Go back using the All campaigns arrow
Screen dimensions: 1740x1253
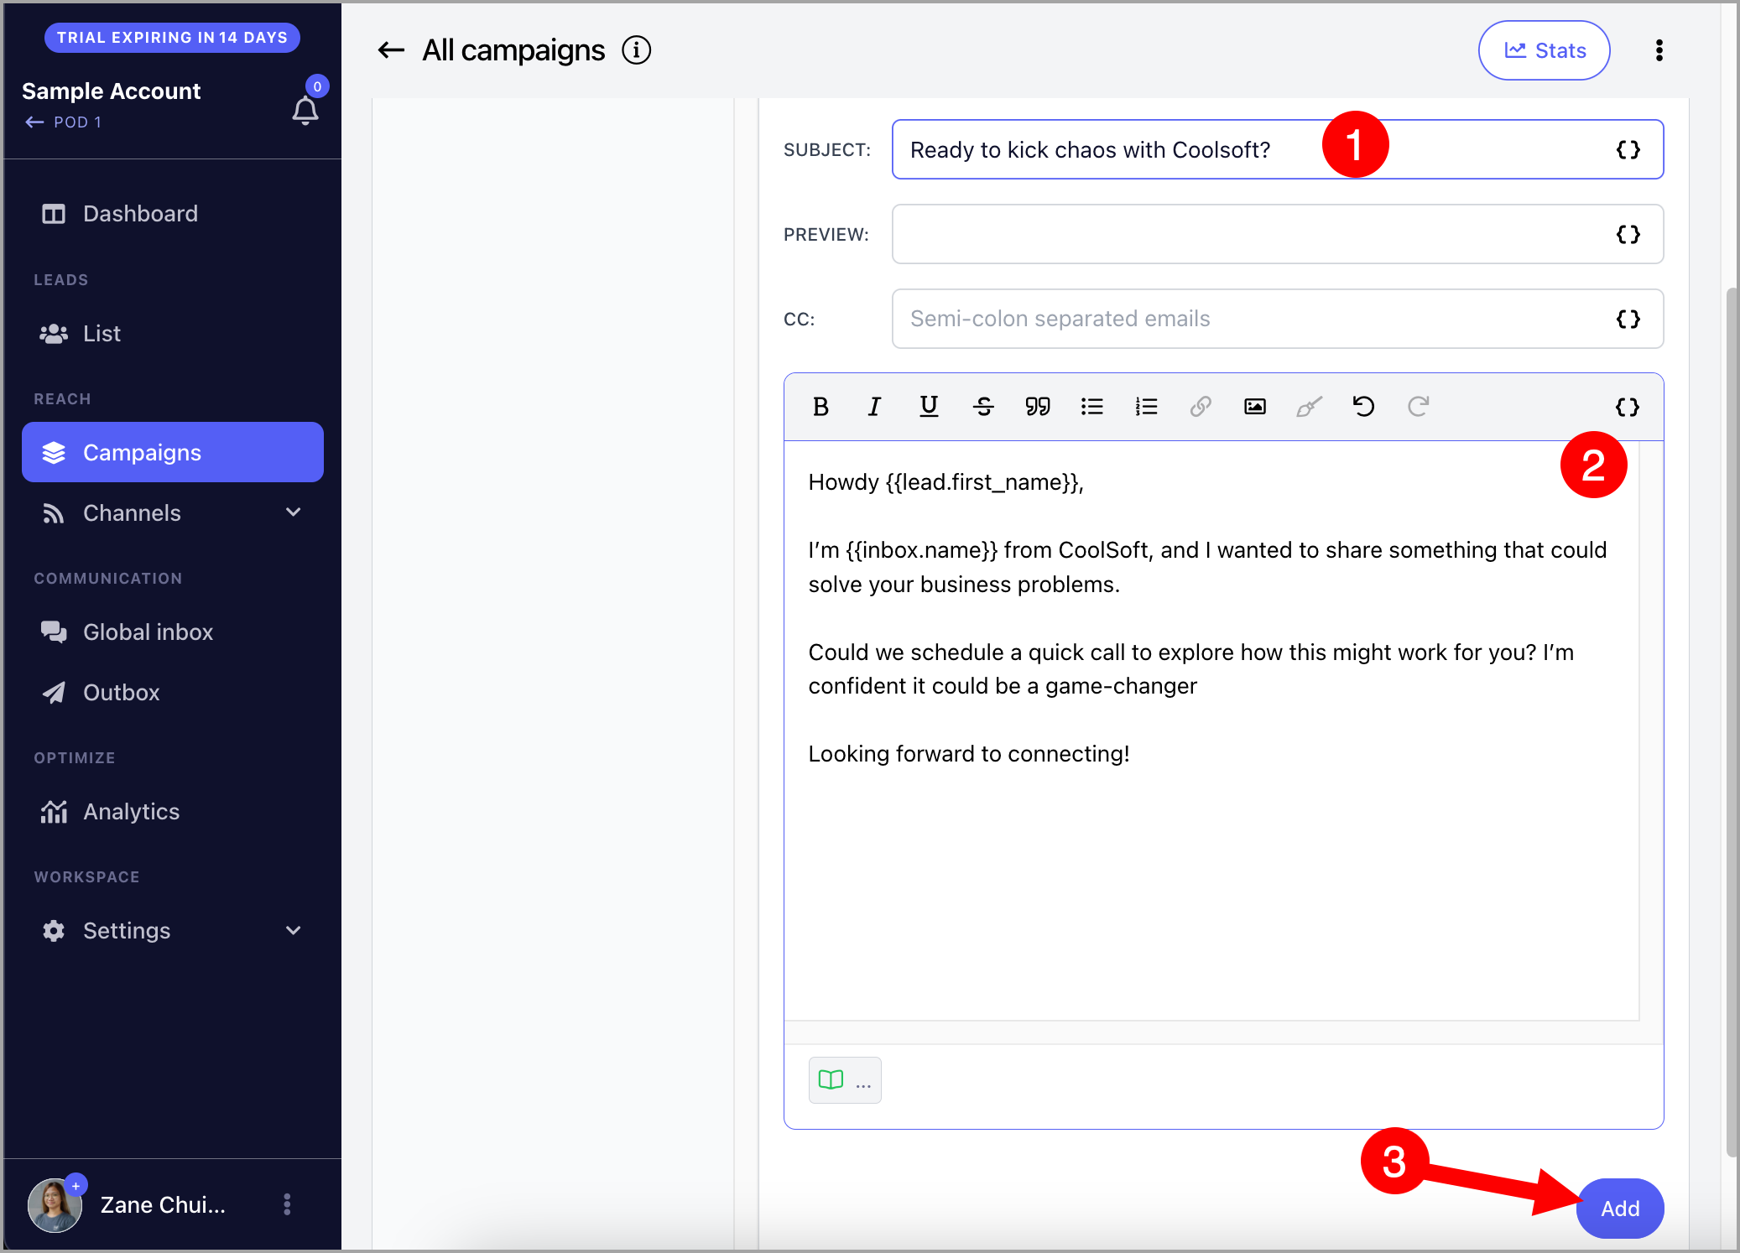click(391, 50)
